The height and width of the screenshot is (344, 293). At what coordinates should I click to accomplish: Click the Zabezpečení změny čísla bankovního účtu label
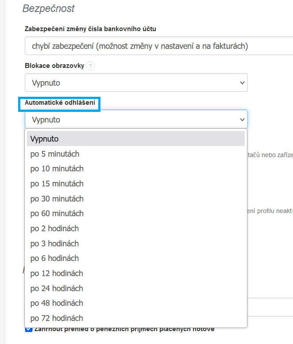point(90,29)
